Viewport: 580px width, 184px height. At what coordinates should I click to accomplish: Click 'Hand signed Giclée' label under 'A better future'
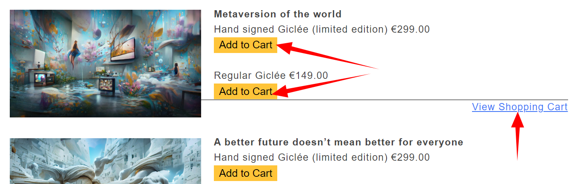coord(301,157)
